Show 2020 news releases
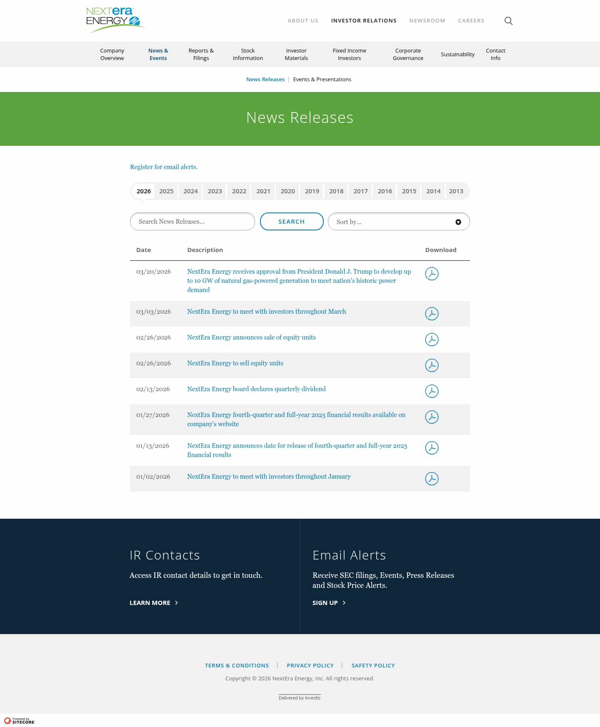 [287, 191]
